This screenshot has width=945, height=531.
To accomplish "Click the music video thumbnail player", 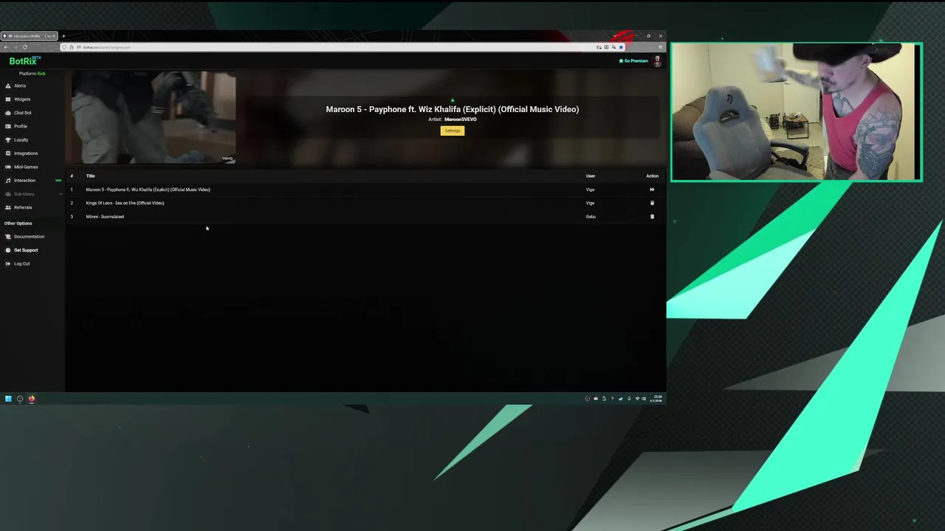I will [x=154, y=117].
